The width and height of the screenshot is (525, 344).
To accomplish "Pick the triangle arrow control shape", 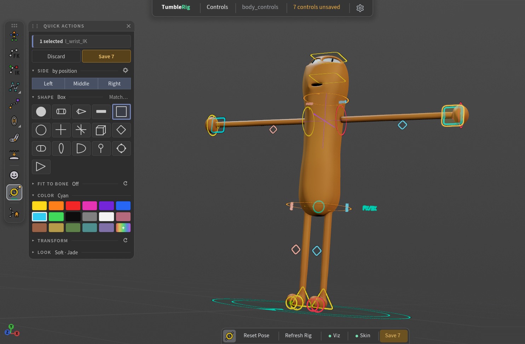I will 41,167.
